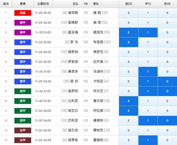Select draw (1) for 奥格斯 vs 赫塔
The height and width of the screenshot is (145, 177).
tap(148, 23)
